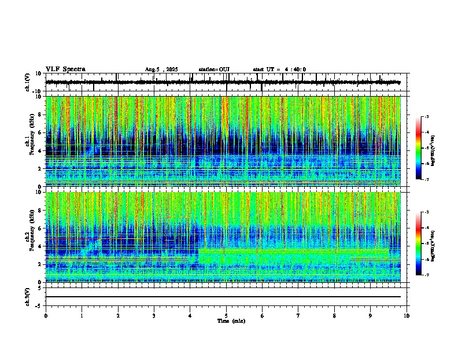Viewport: 458px width, 354px height.
Task: Click inside the ch.1 spectrogram panel
Action: pyautogui.click(x=223, y=141)
